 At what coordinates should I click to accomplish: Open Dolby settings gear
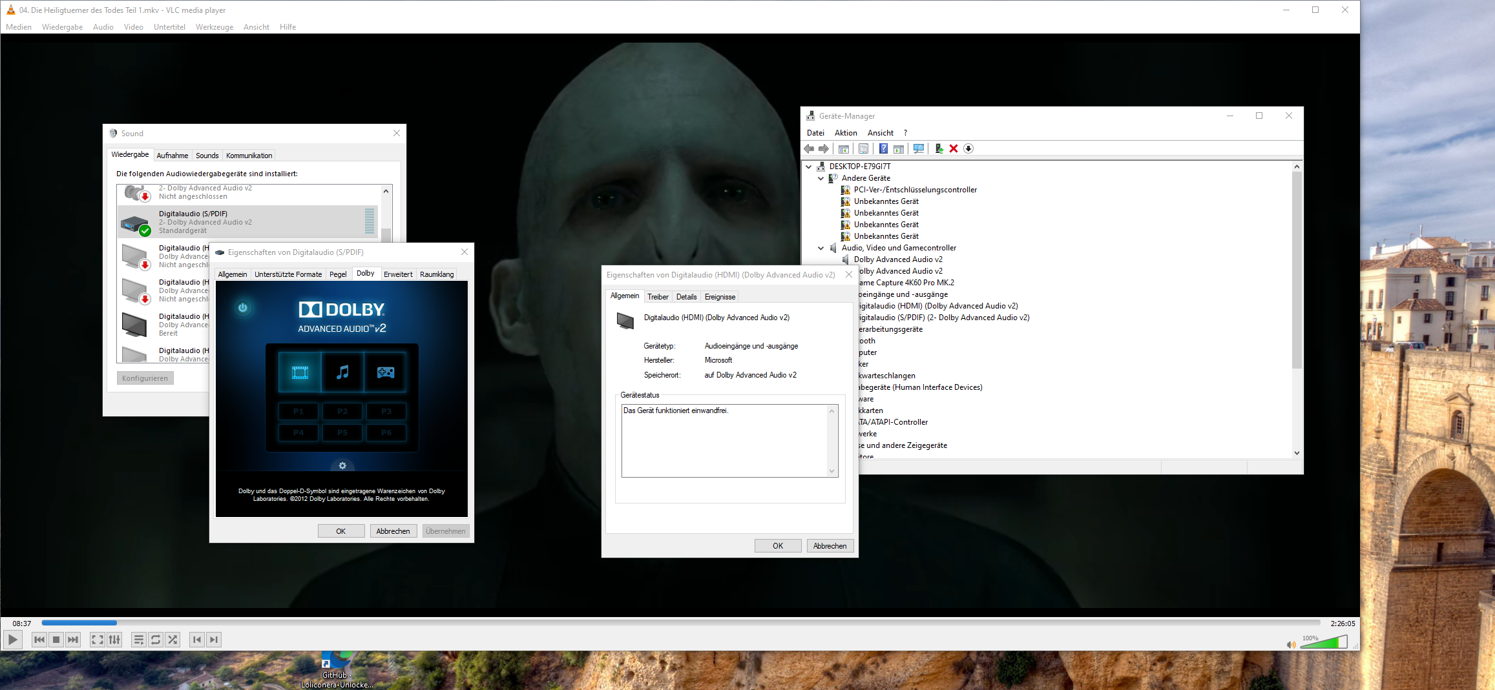tap(342, 465)
